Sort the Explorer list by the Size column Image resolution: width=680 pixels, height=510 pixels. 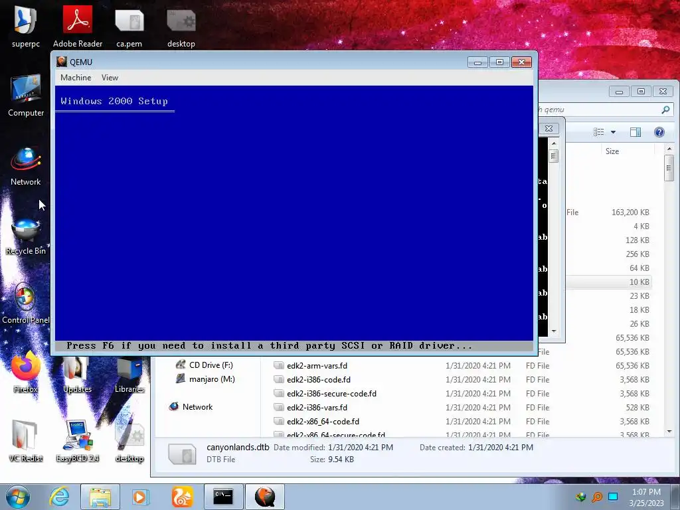tap(612, 151)
